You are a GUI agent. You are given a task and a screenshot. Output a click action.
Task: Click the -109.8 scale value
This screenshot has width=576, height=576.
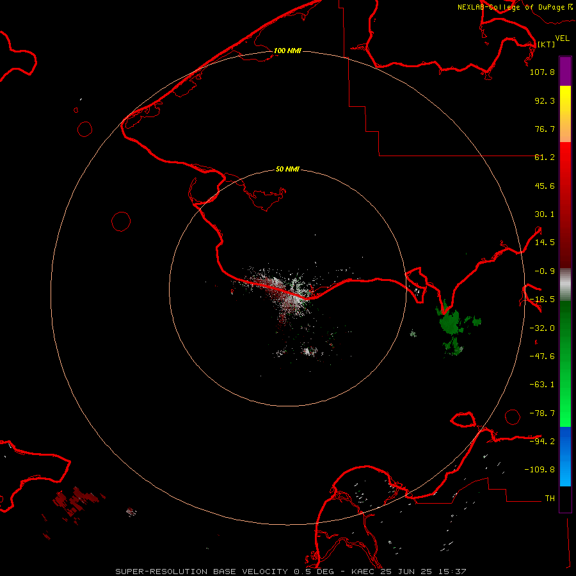click(540, 470)
